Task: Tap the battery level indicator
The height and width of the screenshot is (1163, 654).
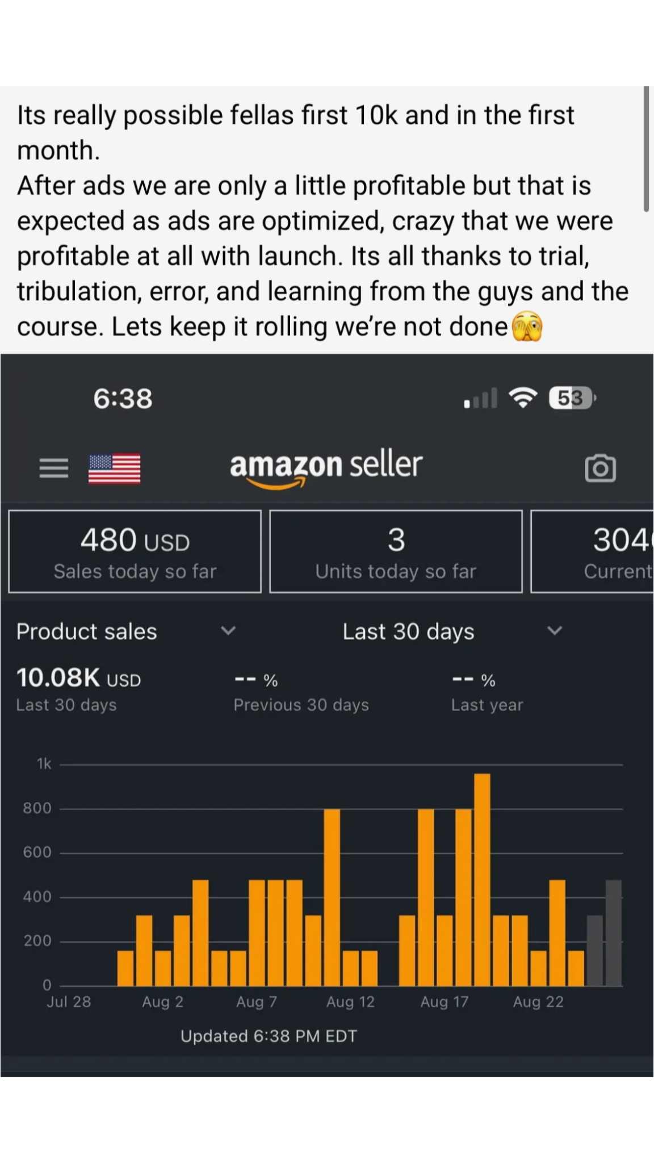Action: tap(572, 398)
